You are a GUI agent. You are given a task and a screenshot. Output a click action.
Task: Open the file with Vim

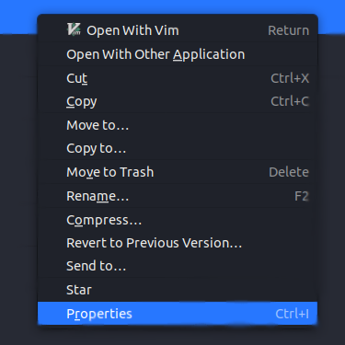[178, 30]
